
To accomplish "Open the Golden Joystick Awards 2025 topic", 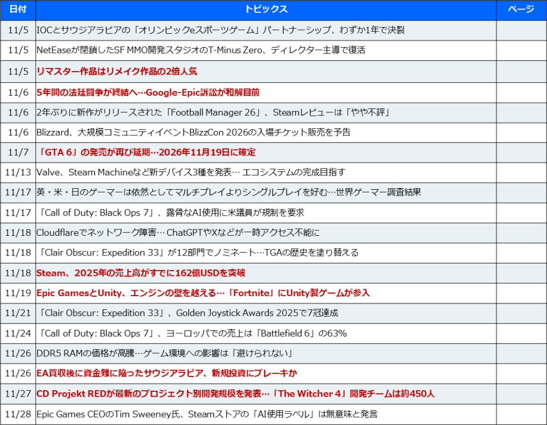I will pos(187,313).
